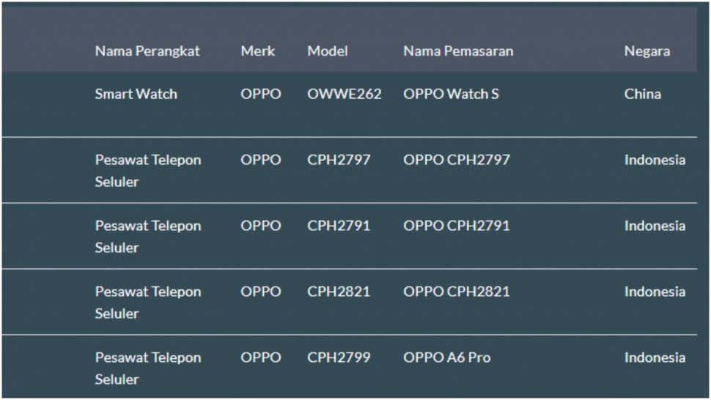Image resolution: width=711 pixels, height=400 pixels.
Task: Click the China country cell
Action: click(x=642, y=94)
